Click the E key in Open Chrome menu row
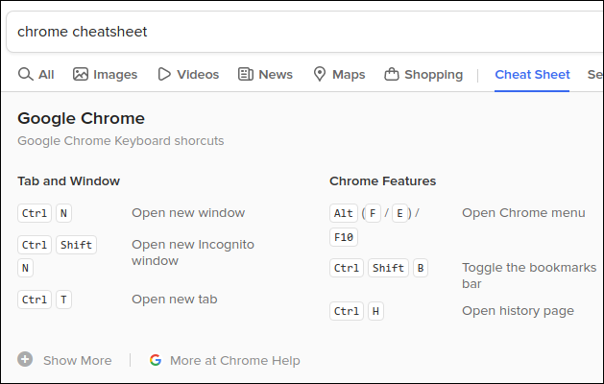This screenshot has height=384, width=604. 399,213
